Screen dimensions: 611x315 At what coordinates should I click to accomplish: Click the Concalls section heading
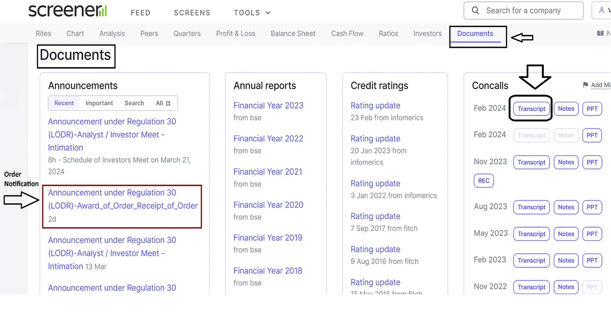click(490, 85)
